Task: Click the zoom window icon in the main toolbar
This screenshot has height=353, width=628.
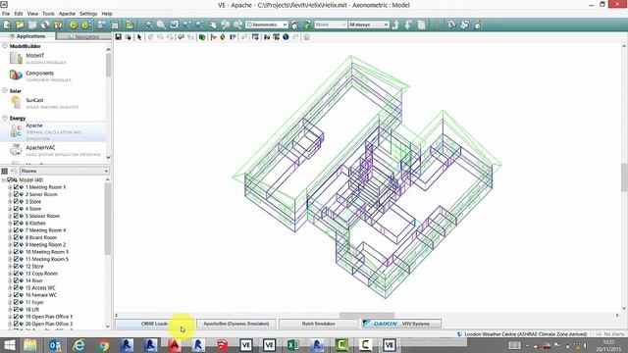Action: [174, 25]
